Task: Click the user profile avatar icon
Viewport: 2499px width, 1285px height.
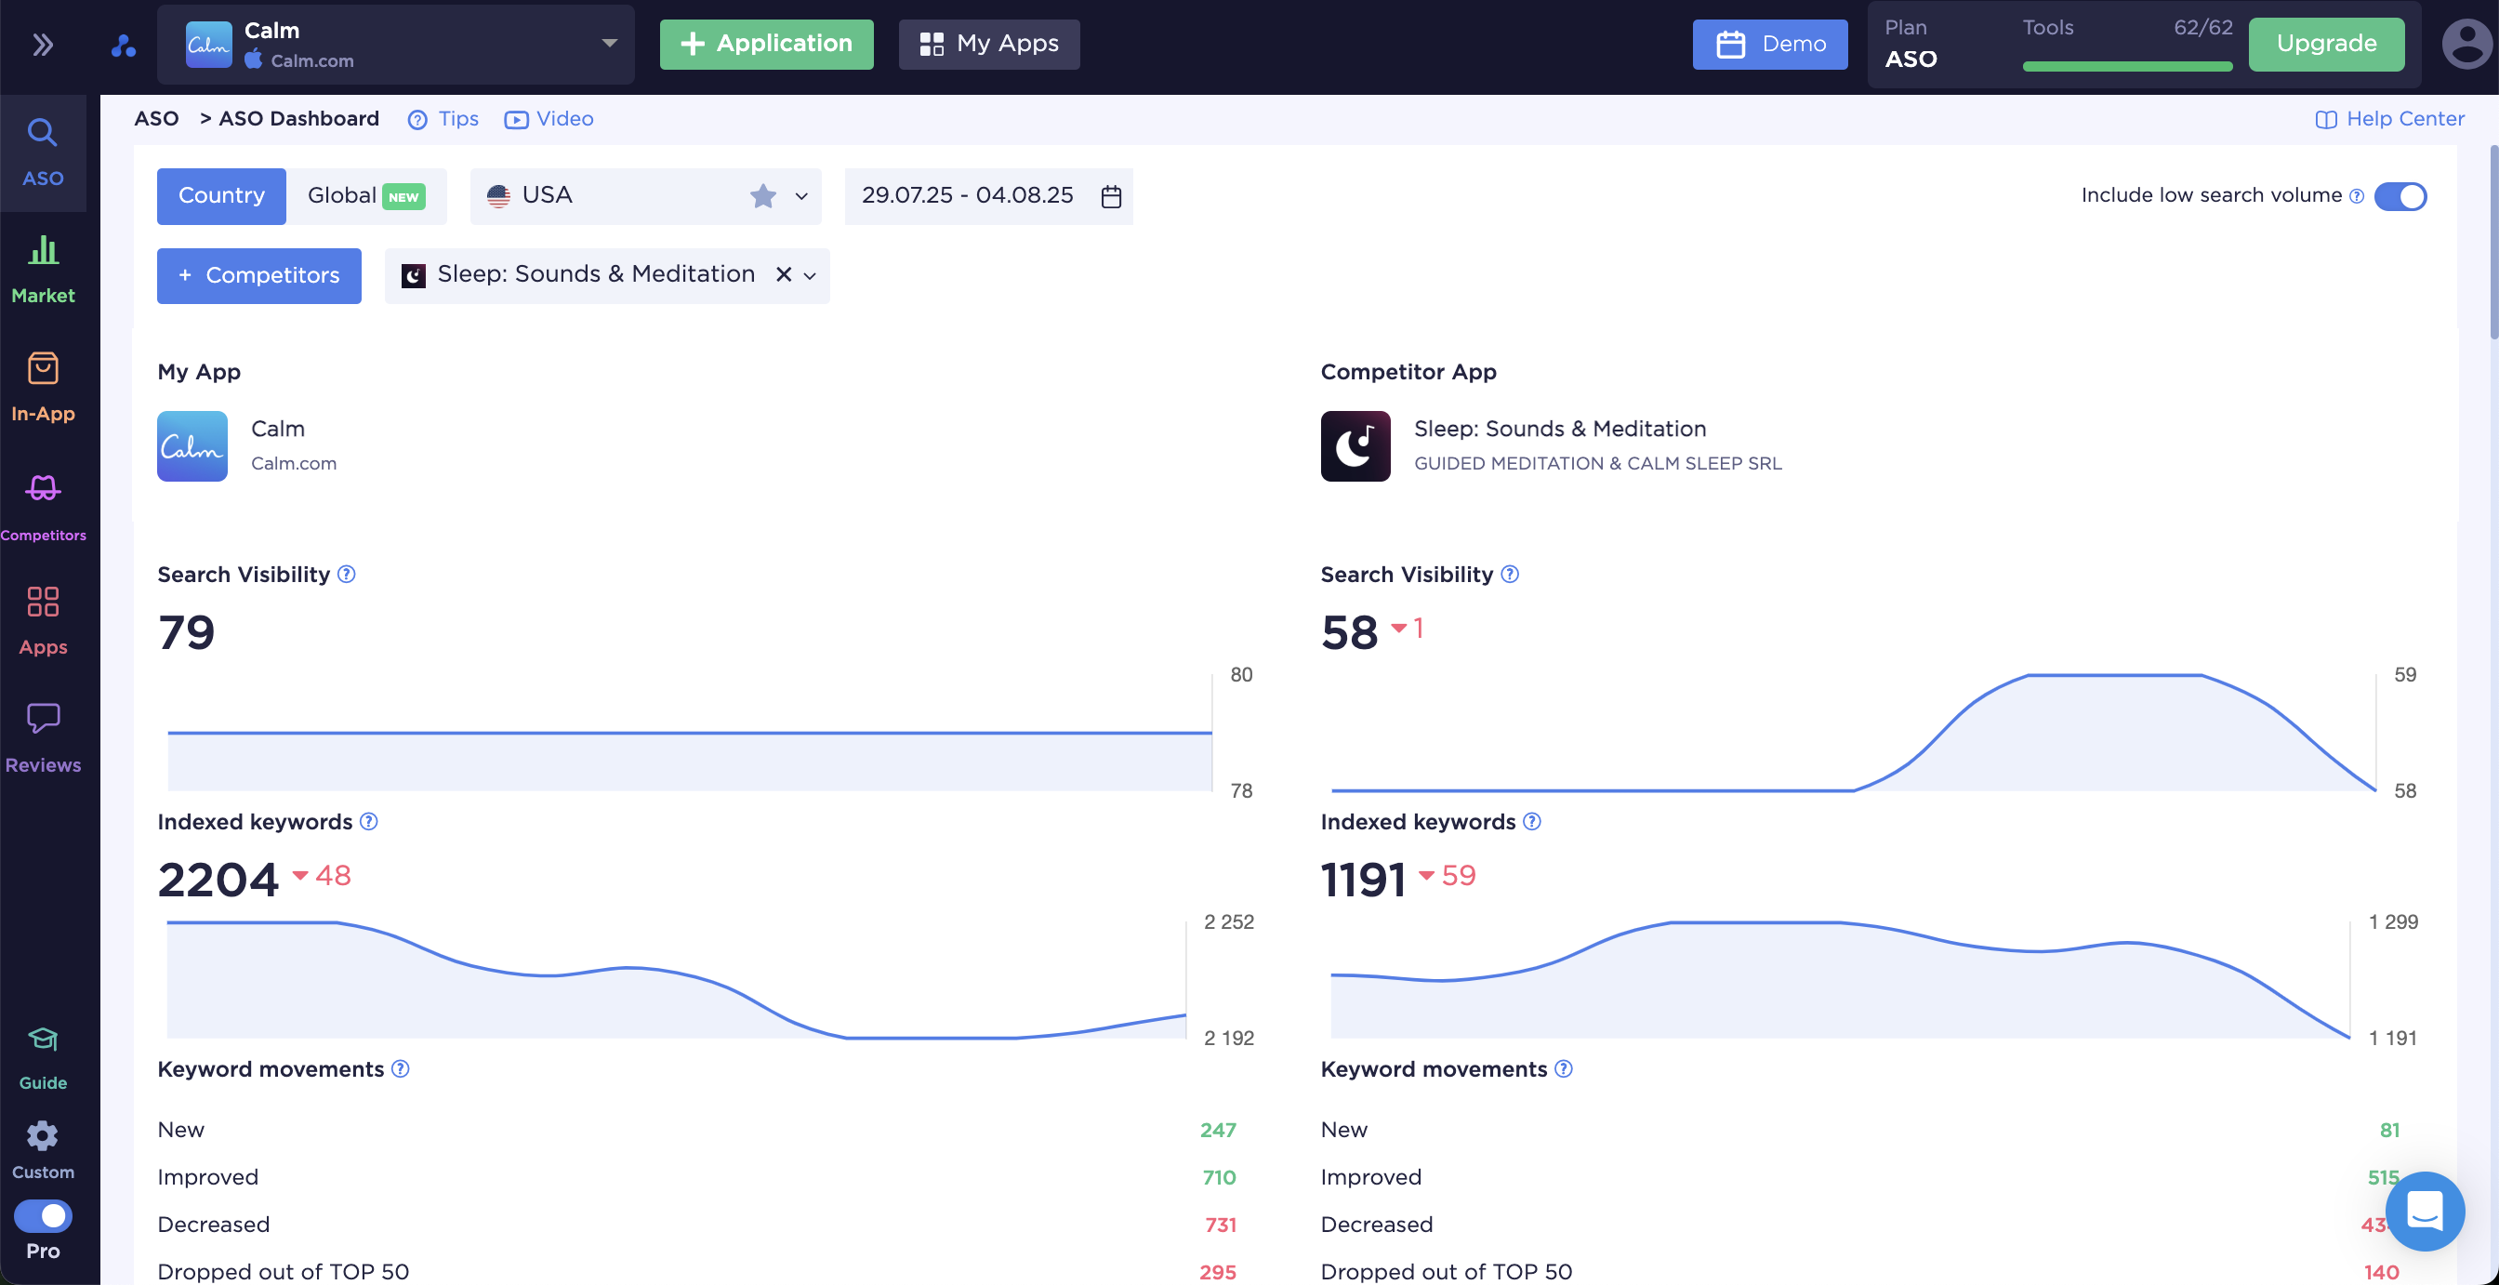Action: click(2468, 45)
